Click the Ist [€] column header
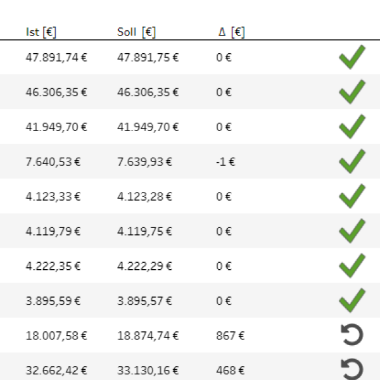This screenshot has height=380, width=380. (x=41, y=32)
